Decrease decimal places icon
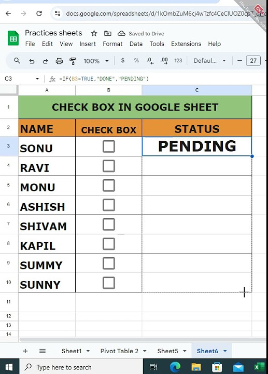Image resolution: width=268 pixels, height=374 pixels. click(x=150, y=61)
